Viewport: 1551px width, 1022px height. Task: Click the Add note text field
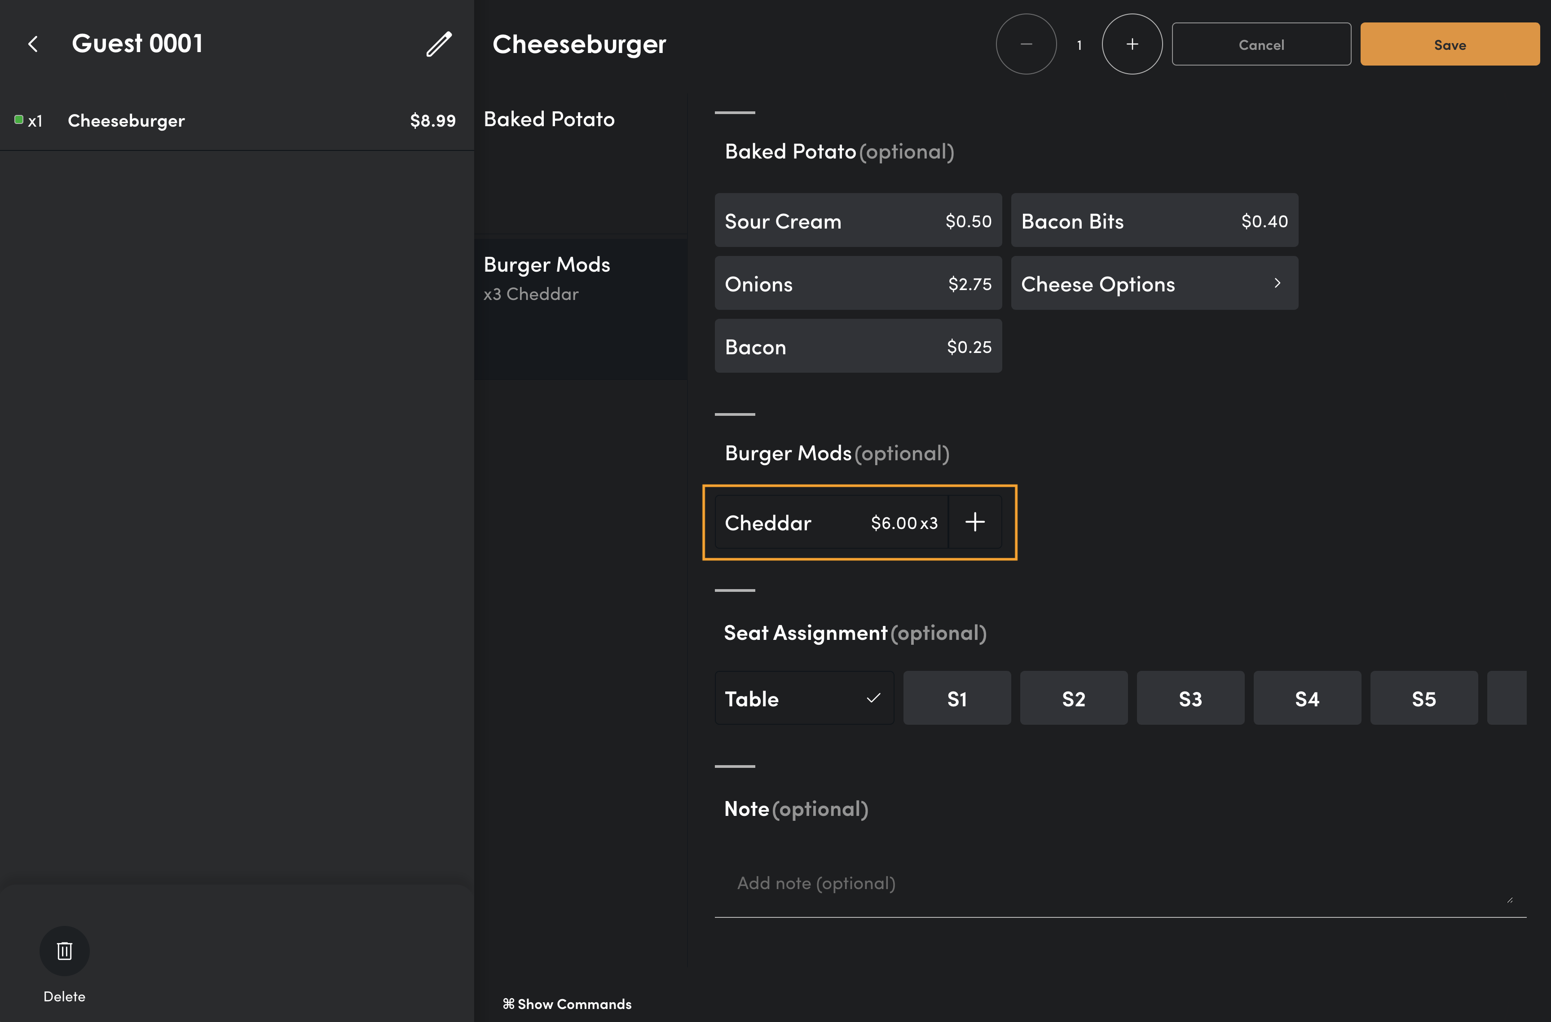coord(1120,884)
